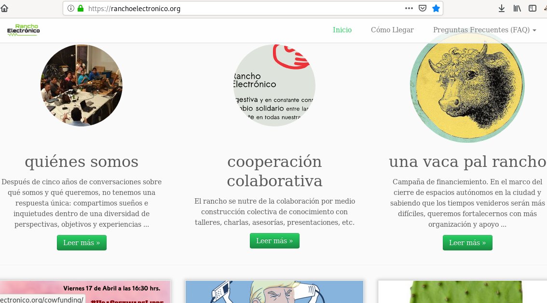Viewport: 547px width, 303px height.
Task: Show site information icon in address bar
Action: point(71,8)
